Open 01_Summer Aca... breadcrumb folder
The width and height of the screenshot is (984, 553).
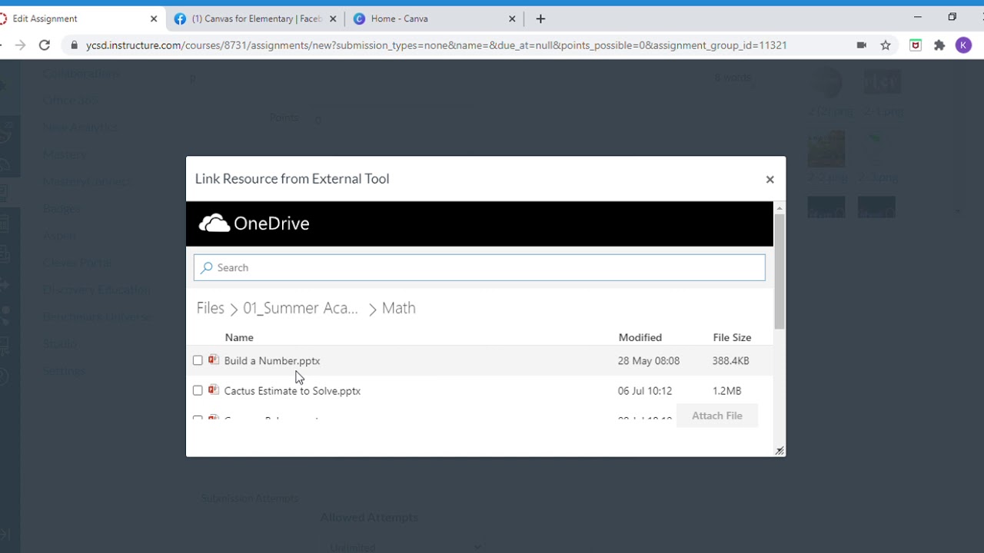point(300,308)
